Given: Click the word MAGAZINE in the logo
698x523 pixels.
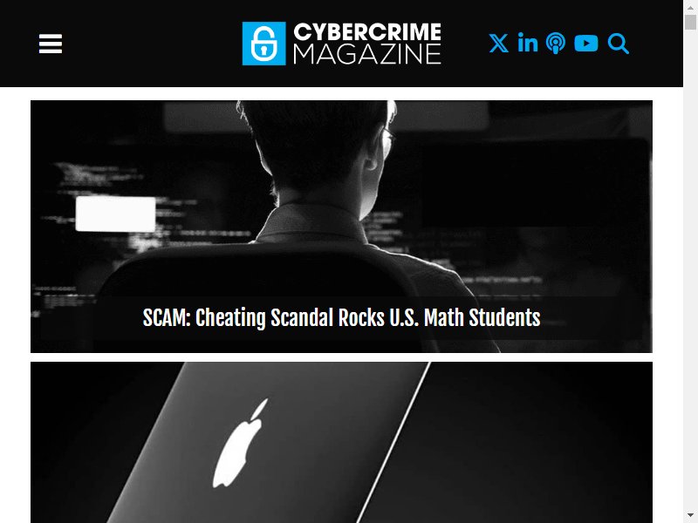Looking at the screenshot, I should (x=367, y=54).
